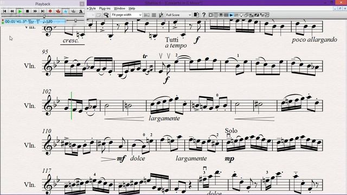Click the Focus on Staves toolbar icon
This screenshot has width=347, height=195.
(x=146, y=15)
